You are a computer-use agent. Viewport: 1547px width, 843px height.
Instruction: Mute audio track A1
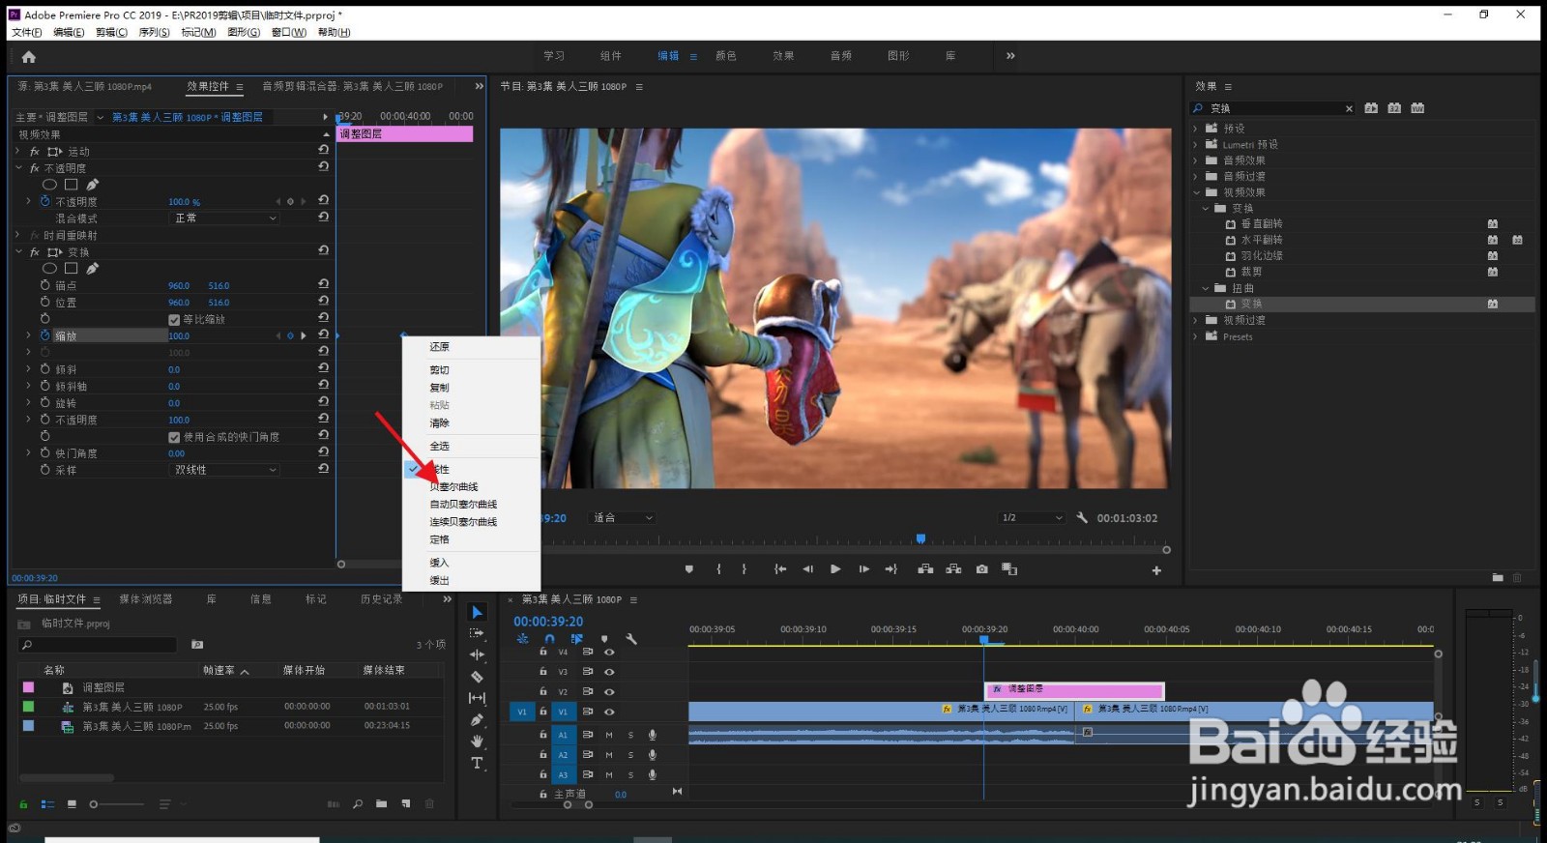click(609, 735)
